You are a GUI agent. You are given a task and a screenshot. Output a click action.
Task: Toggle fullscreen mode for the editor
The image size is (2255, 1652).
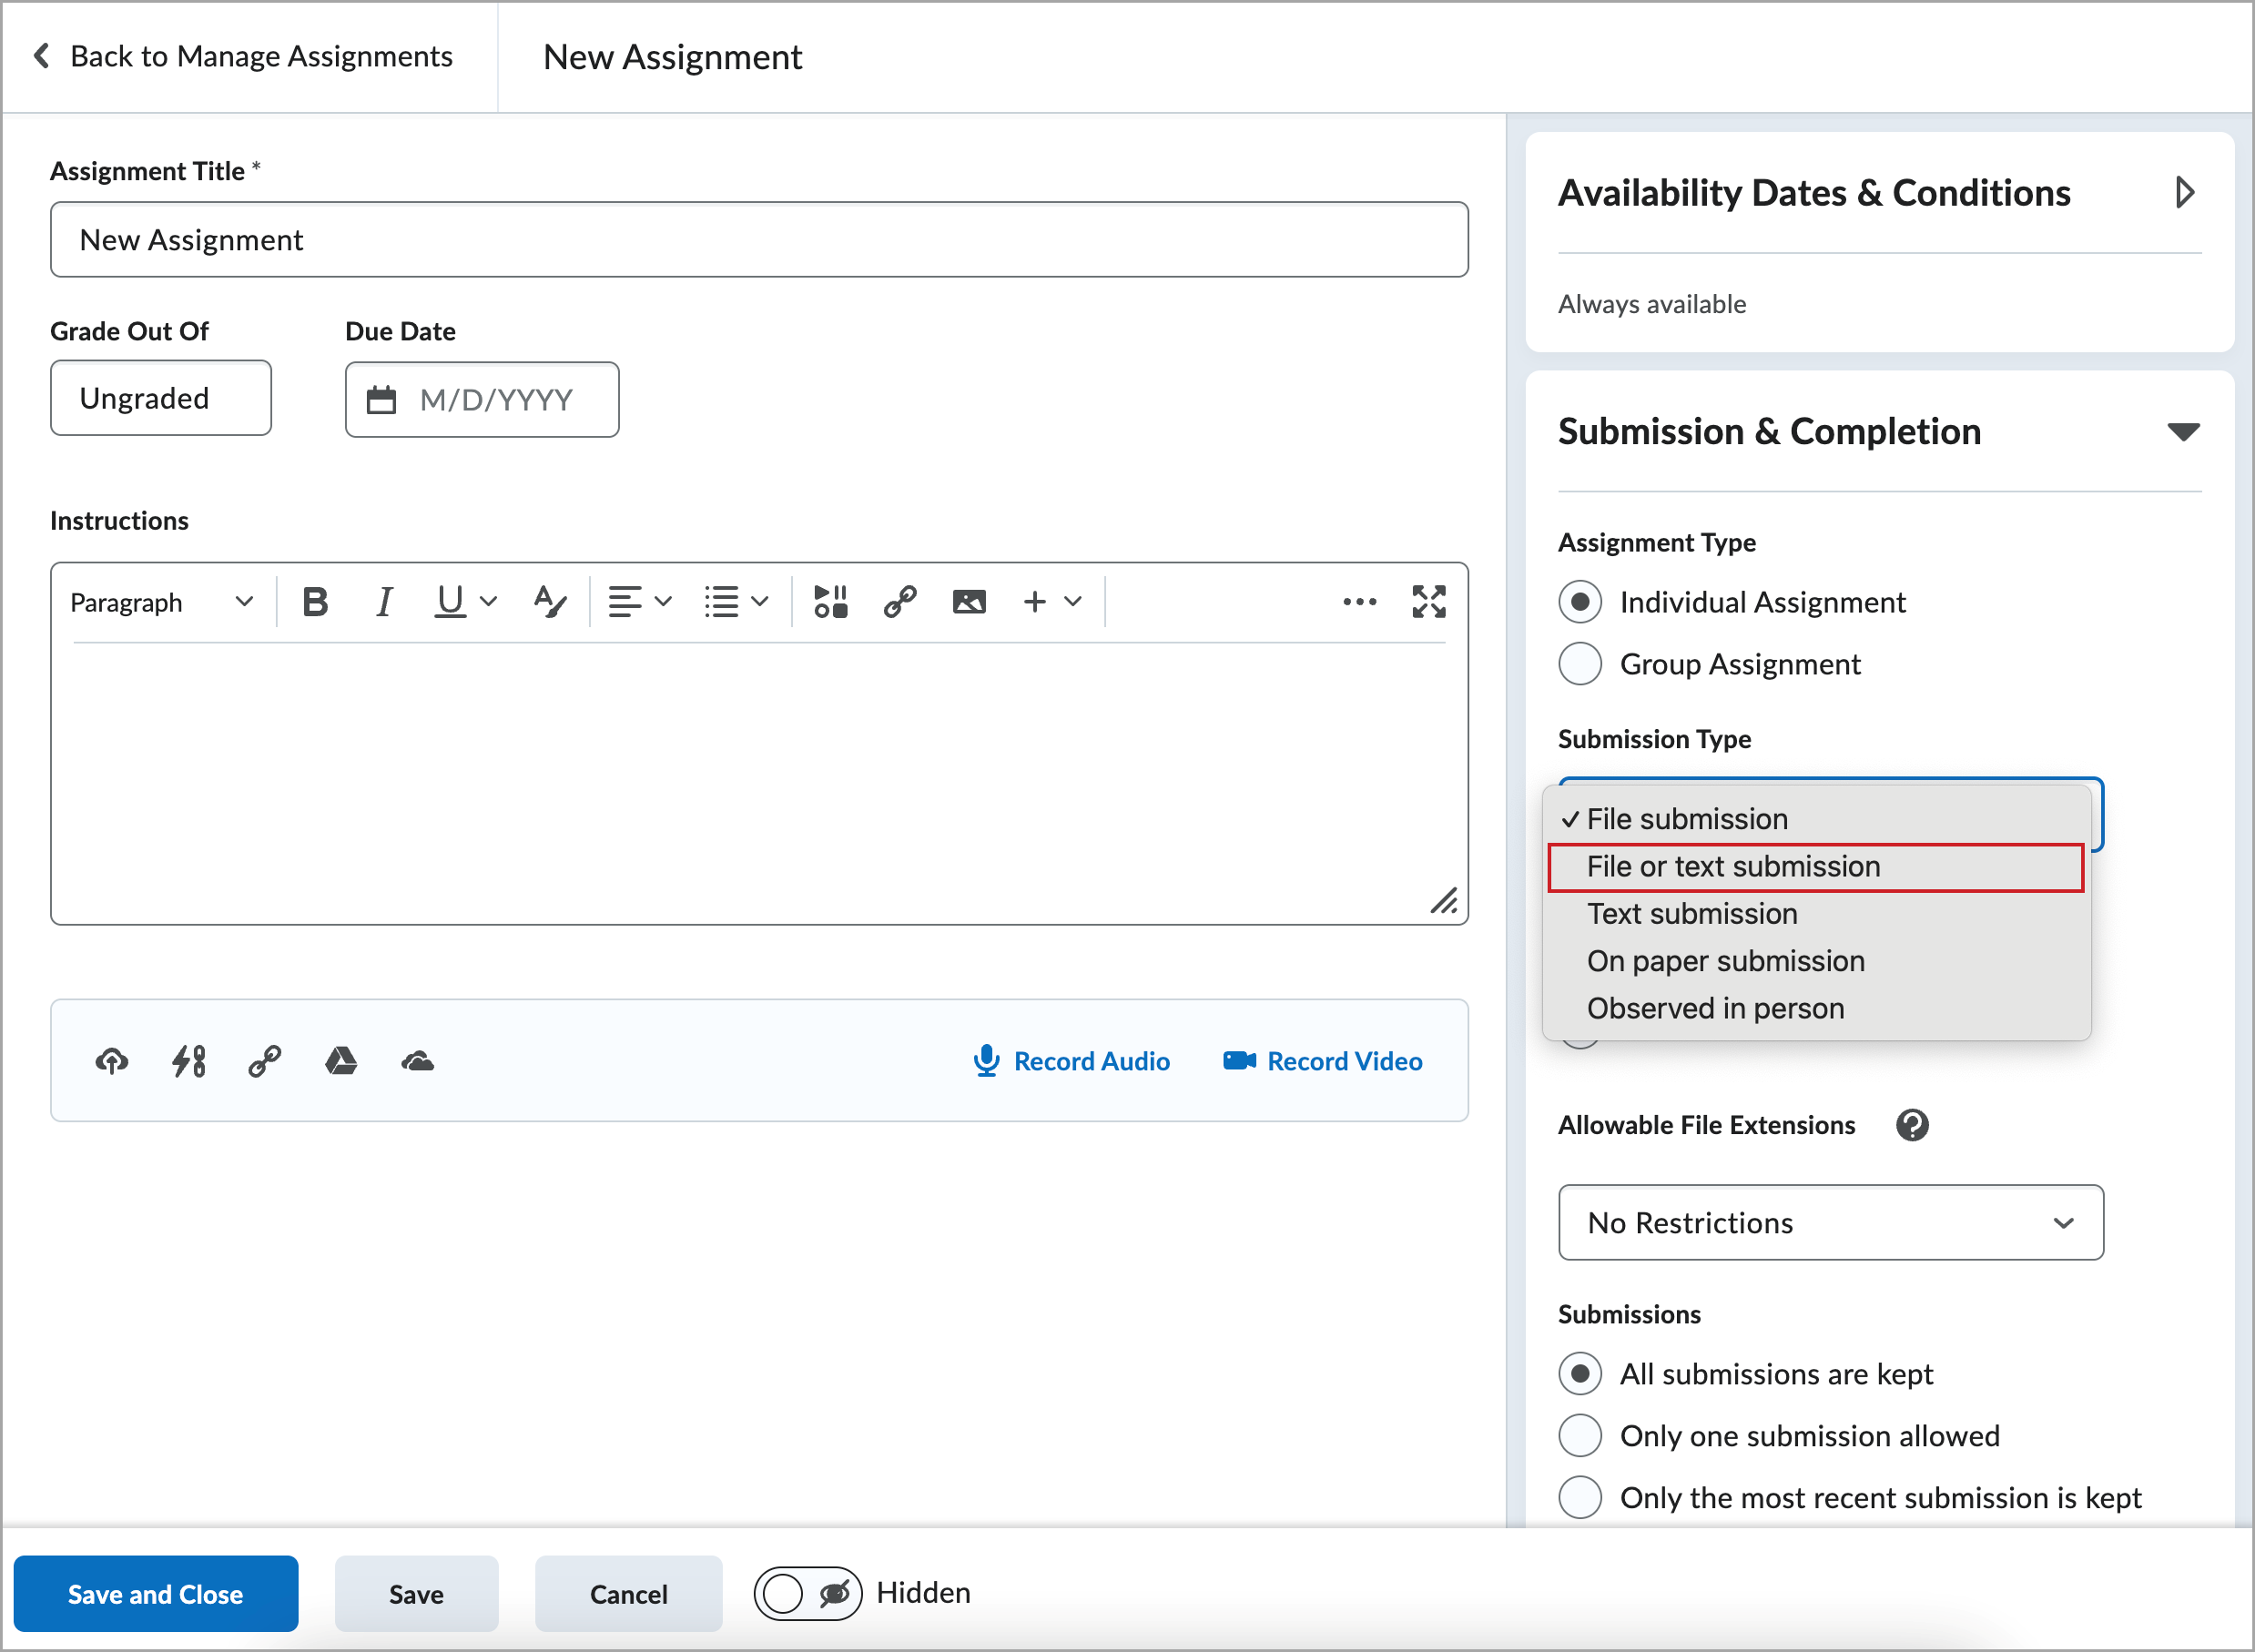(x=1429, y=601)
